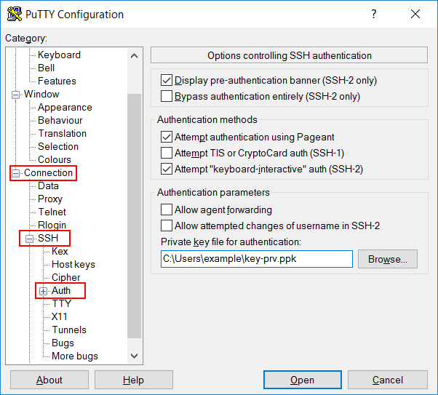This screenshot has height=395, width=438.
Task: Enable Allow agent forwarding
Action: pyautogui.click(x=167, y=210)
